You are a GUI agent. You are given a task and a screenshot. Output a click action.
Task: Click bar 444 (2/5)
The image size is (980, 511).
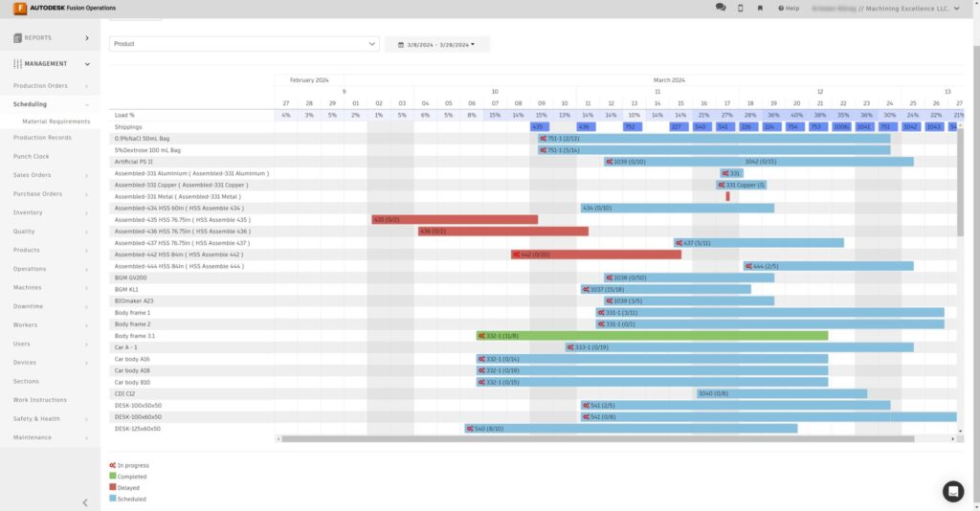pos(828,266)
